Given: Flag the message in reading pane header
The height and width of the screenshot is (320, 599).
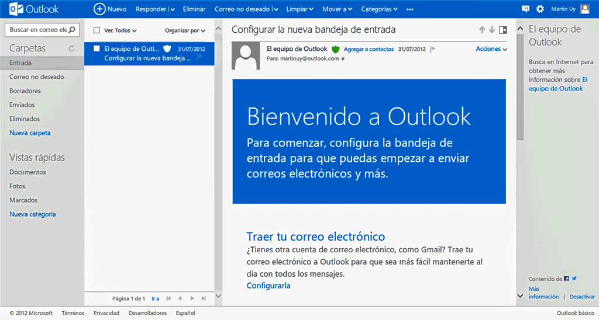Looking at the screenshot, I should click(x=433, y=50).
